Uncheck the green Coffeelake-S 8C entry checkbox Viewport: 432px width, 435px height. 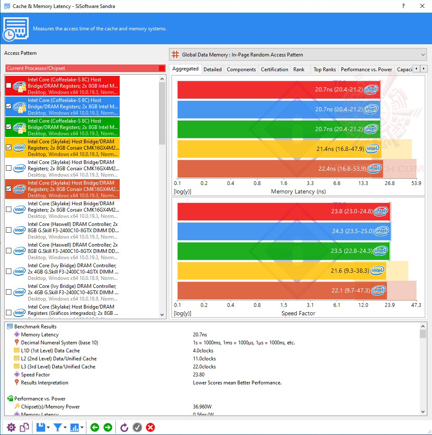(x=8, y=127)
